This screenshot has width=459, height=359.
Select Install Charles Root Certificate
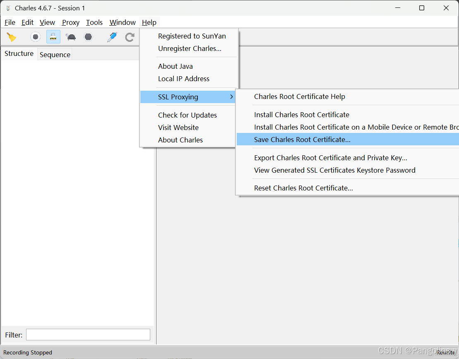tap(348, 115)
